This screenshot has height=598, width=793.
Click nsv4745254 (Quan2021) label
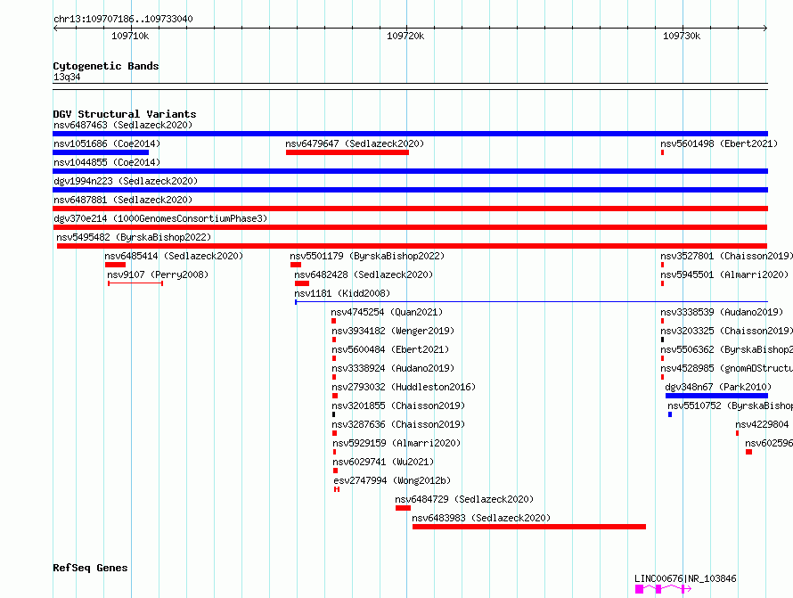coord(387,312)
